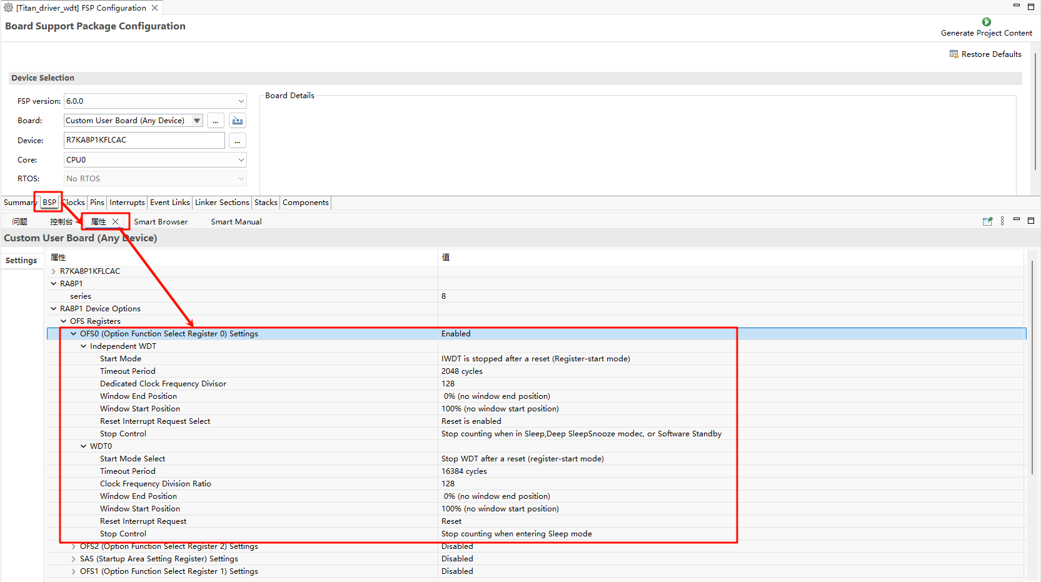This screenshot has width=1041, height=582.
Task: Collapse the Independent WDT tree node
Action: 84,346
